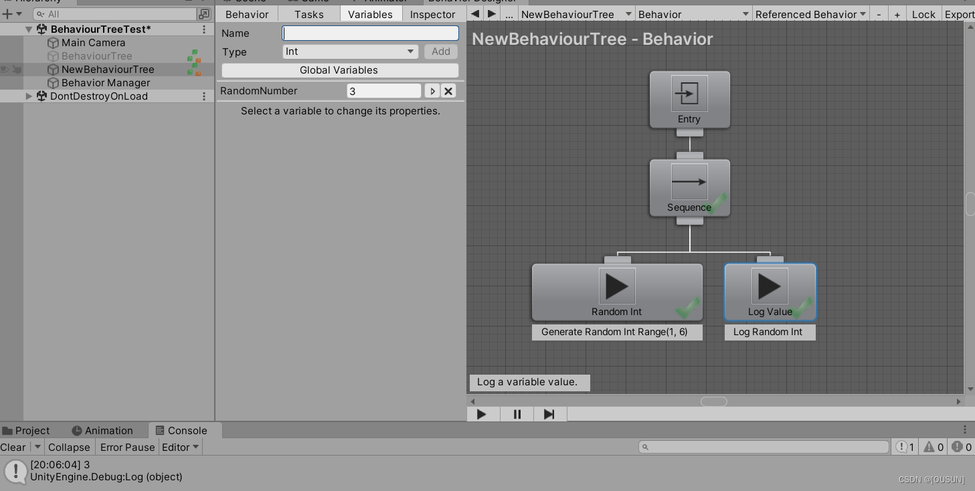
Task: Click the Behavior Manager cube icon
Action: click(54, 83)
